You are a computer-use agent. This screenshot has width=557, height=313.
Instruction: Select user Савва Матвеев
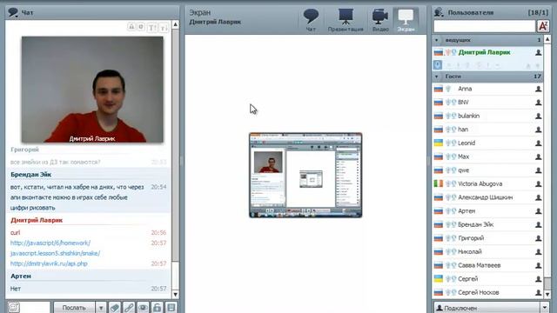coord(487,265)
